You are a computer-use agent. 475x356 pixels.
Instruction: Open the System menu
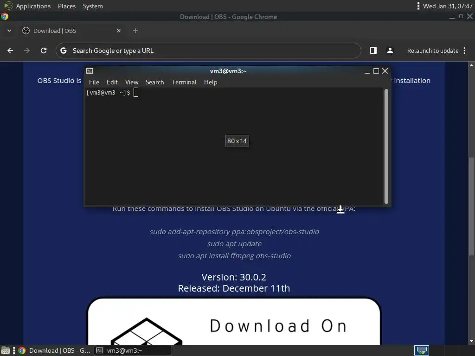[x=93, y=6]
